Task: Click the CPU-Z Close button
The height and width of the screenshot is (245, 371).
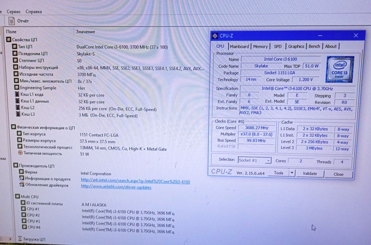Action: (339, 174)
